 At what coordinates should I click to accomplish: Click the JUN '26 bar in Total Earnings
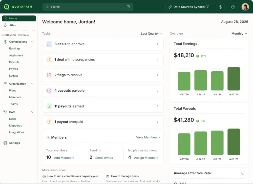(x=201, y=80)
